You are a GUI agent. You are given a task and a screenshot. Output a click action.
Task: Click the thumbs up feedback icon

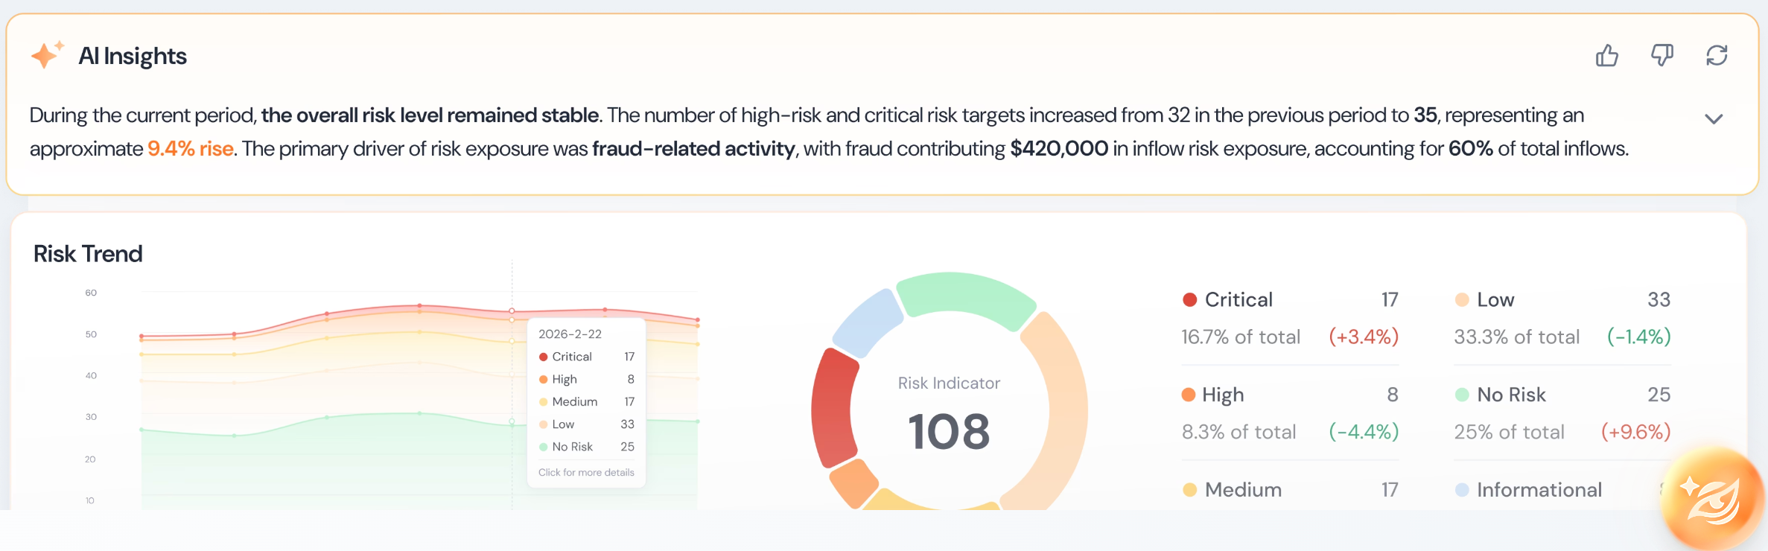(x=1607, y=56)
